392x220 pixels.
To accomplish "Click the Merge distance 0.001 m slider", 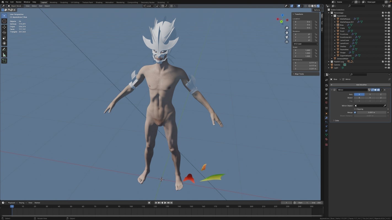I will [372, 112].
